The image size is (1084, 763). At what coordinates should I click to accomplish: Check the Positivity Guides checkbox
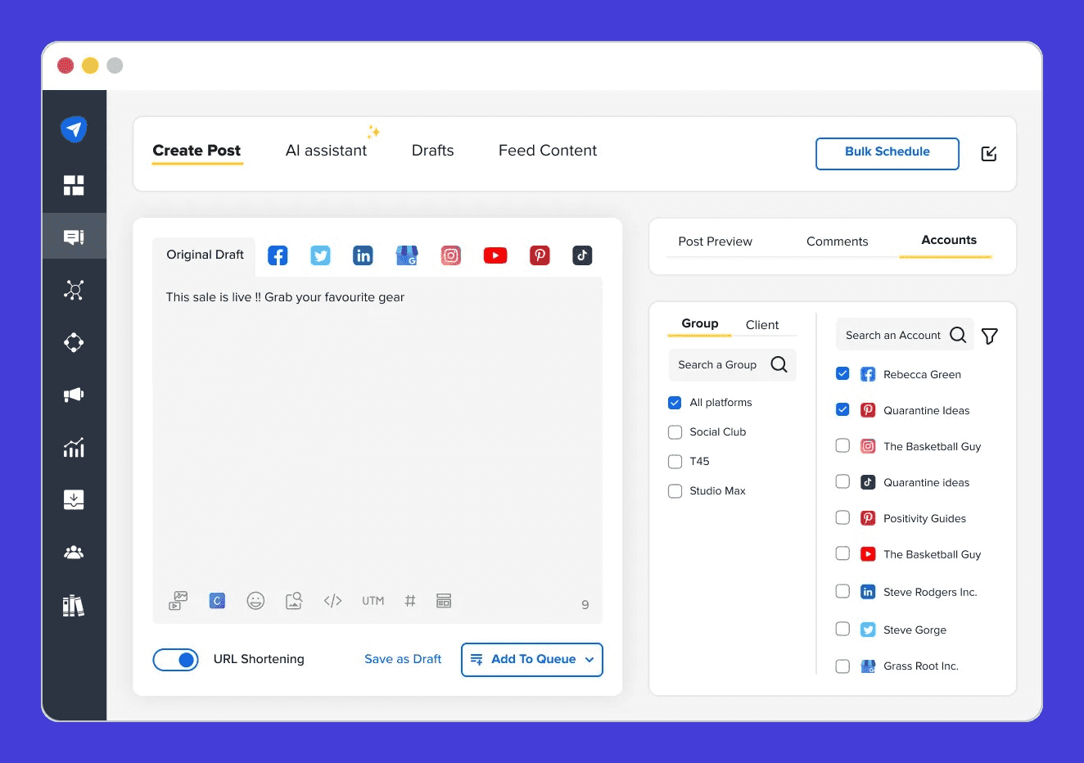point(842,517)
